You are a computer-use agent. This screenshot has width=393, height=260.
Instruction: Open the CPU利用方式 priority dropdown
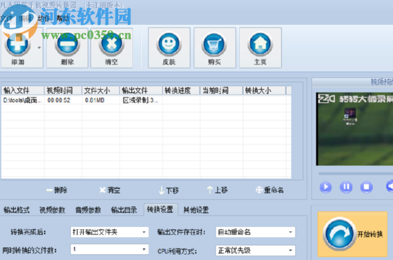[x=255, y=250]
